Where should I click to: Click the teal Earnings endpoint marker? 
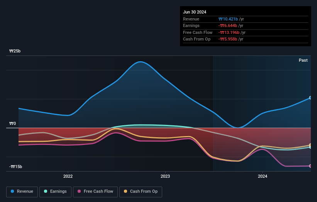click(x=310, y=147)
